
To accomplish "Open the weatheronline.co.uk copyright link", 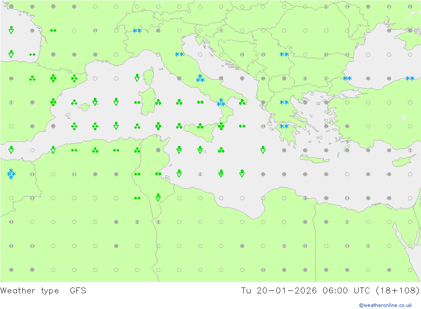I will click(385, 305).
